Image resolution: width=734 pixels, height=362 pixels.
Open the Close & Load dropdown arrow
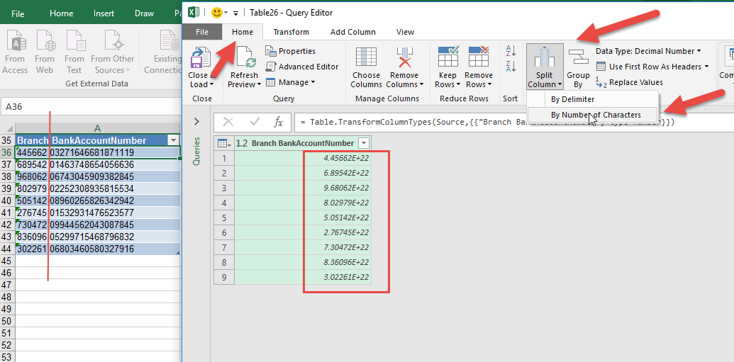pyautogui.click(x=211, y=84)
